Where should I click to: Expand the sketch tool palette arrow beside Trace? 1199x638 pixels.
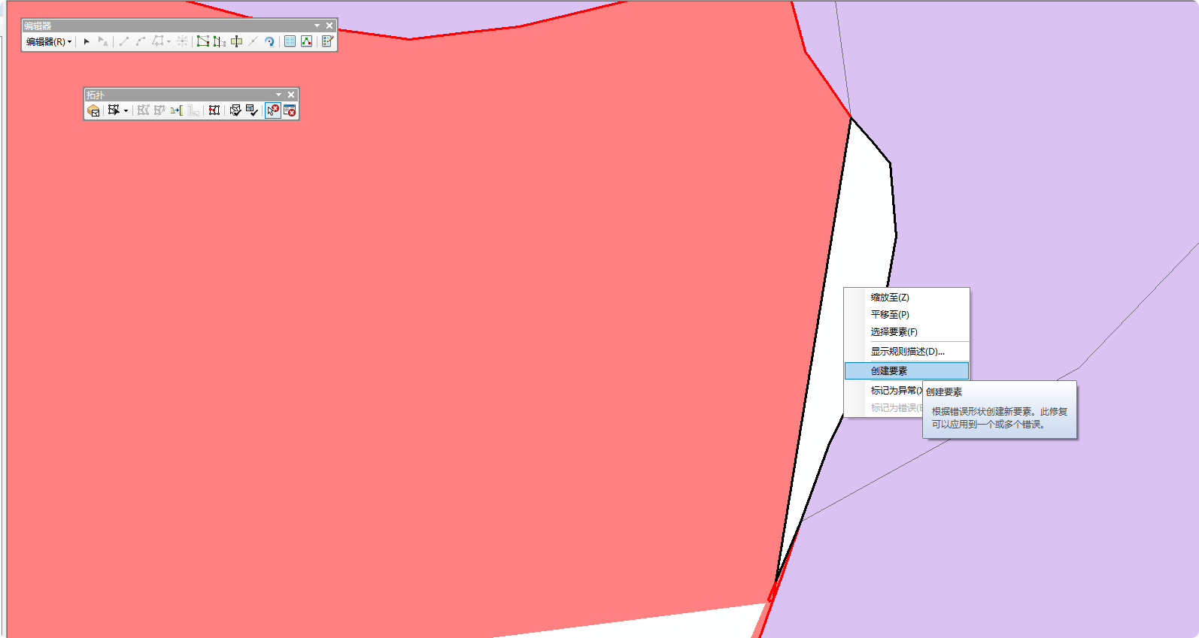point(168,41)
